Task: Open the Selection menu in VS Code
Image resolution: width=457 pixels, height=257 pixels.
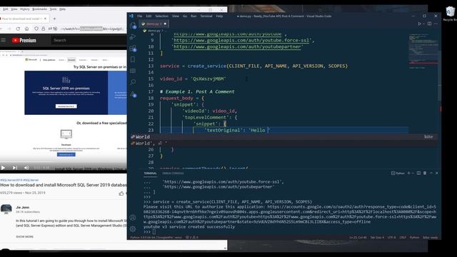Action: 162,16
